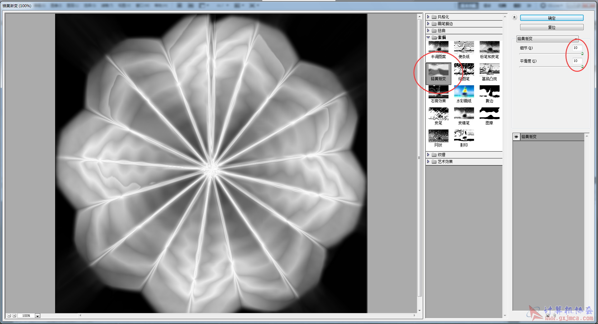Click the zoom out minus button
The image size is (598, 324).
[x=9, y=316]
